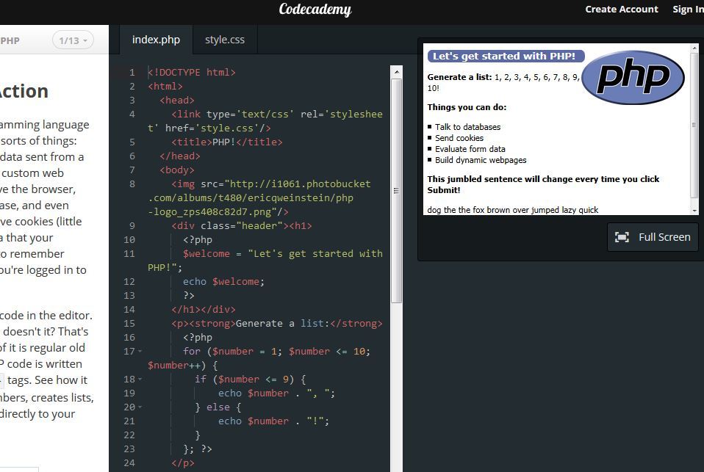Click the Sign In link
The height and width of the screenshot is (472, 704).
[688, 9]
